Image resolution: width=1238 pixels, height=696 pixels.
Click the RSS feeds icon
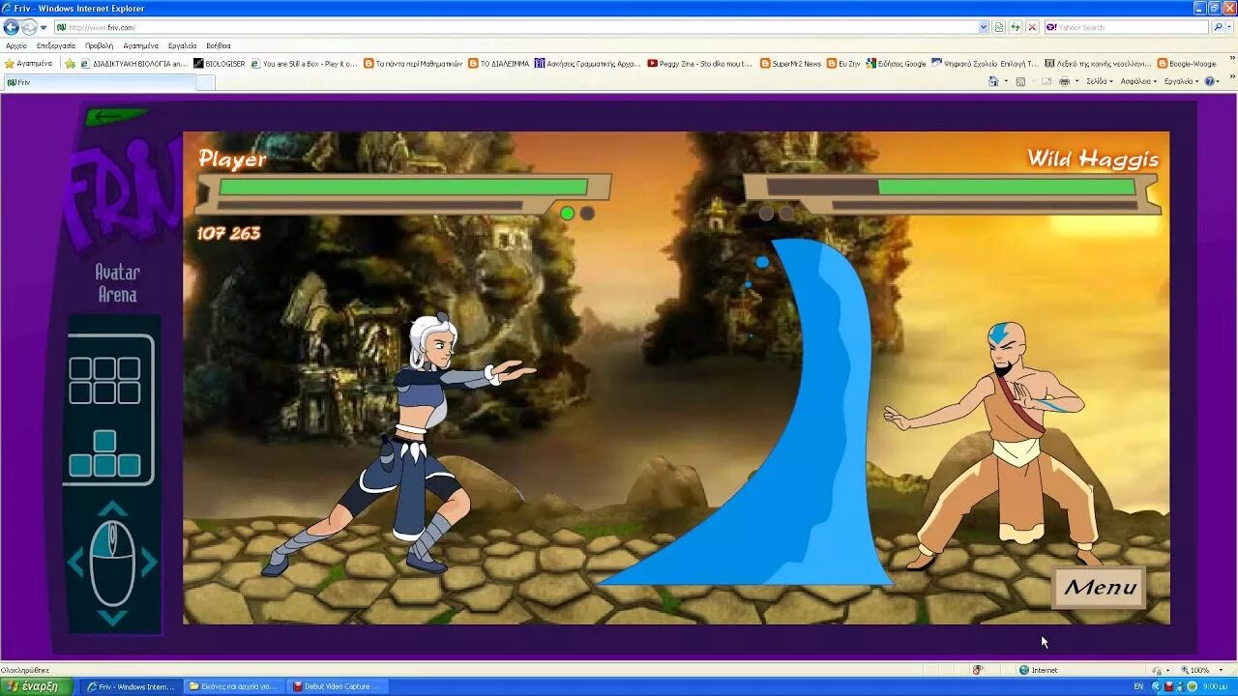(x=1020, y=81)
